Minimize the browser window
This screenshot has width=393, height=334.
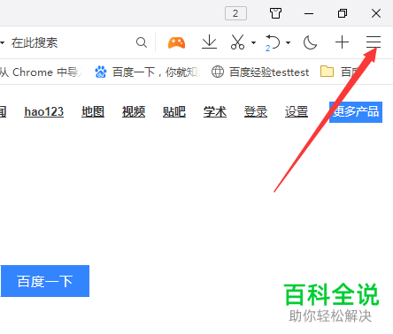point(309,13)
